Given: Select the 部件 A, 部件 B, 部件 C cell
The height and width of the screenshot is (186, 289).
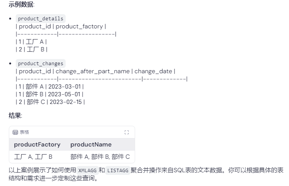Looking at the screenshot, I should tap(100, 157).
